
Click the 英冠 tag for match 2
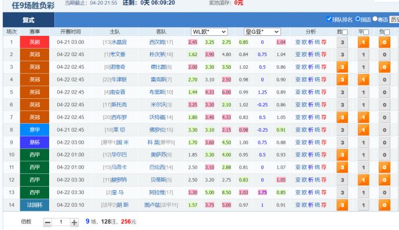pyautogui.click(x=35, y=54)
